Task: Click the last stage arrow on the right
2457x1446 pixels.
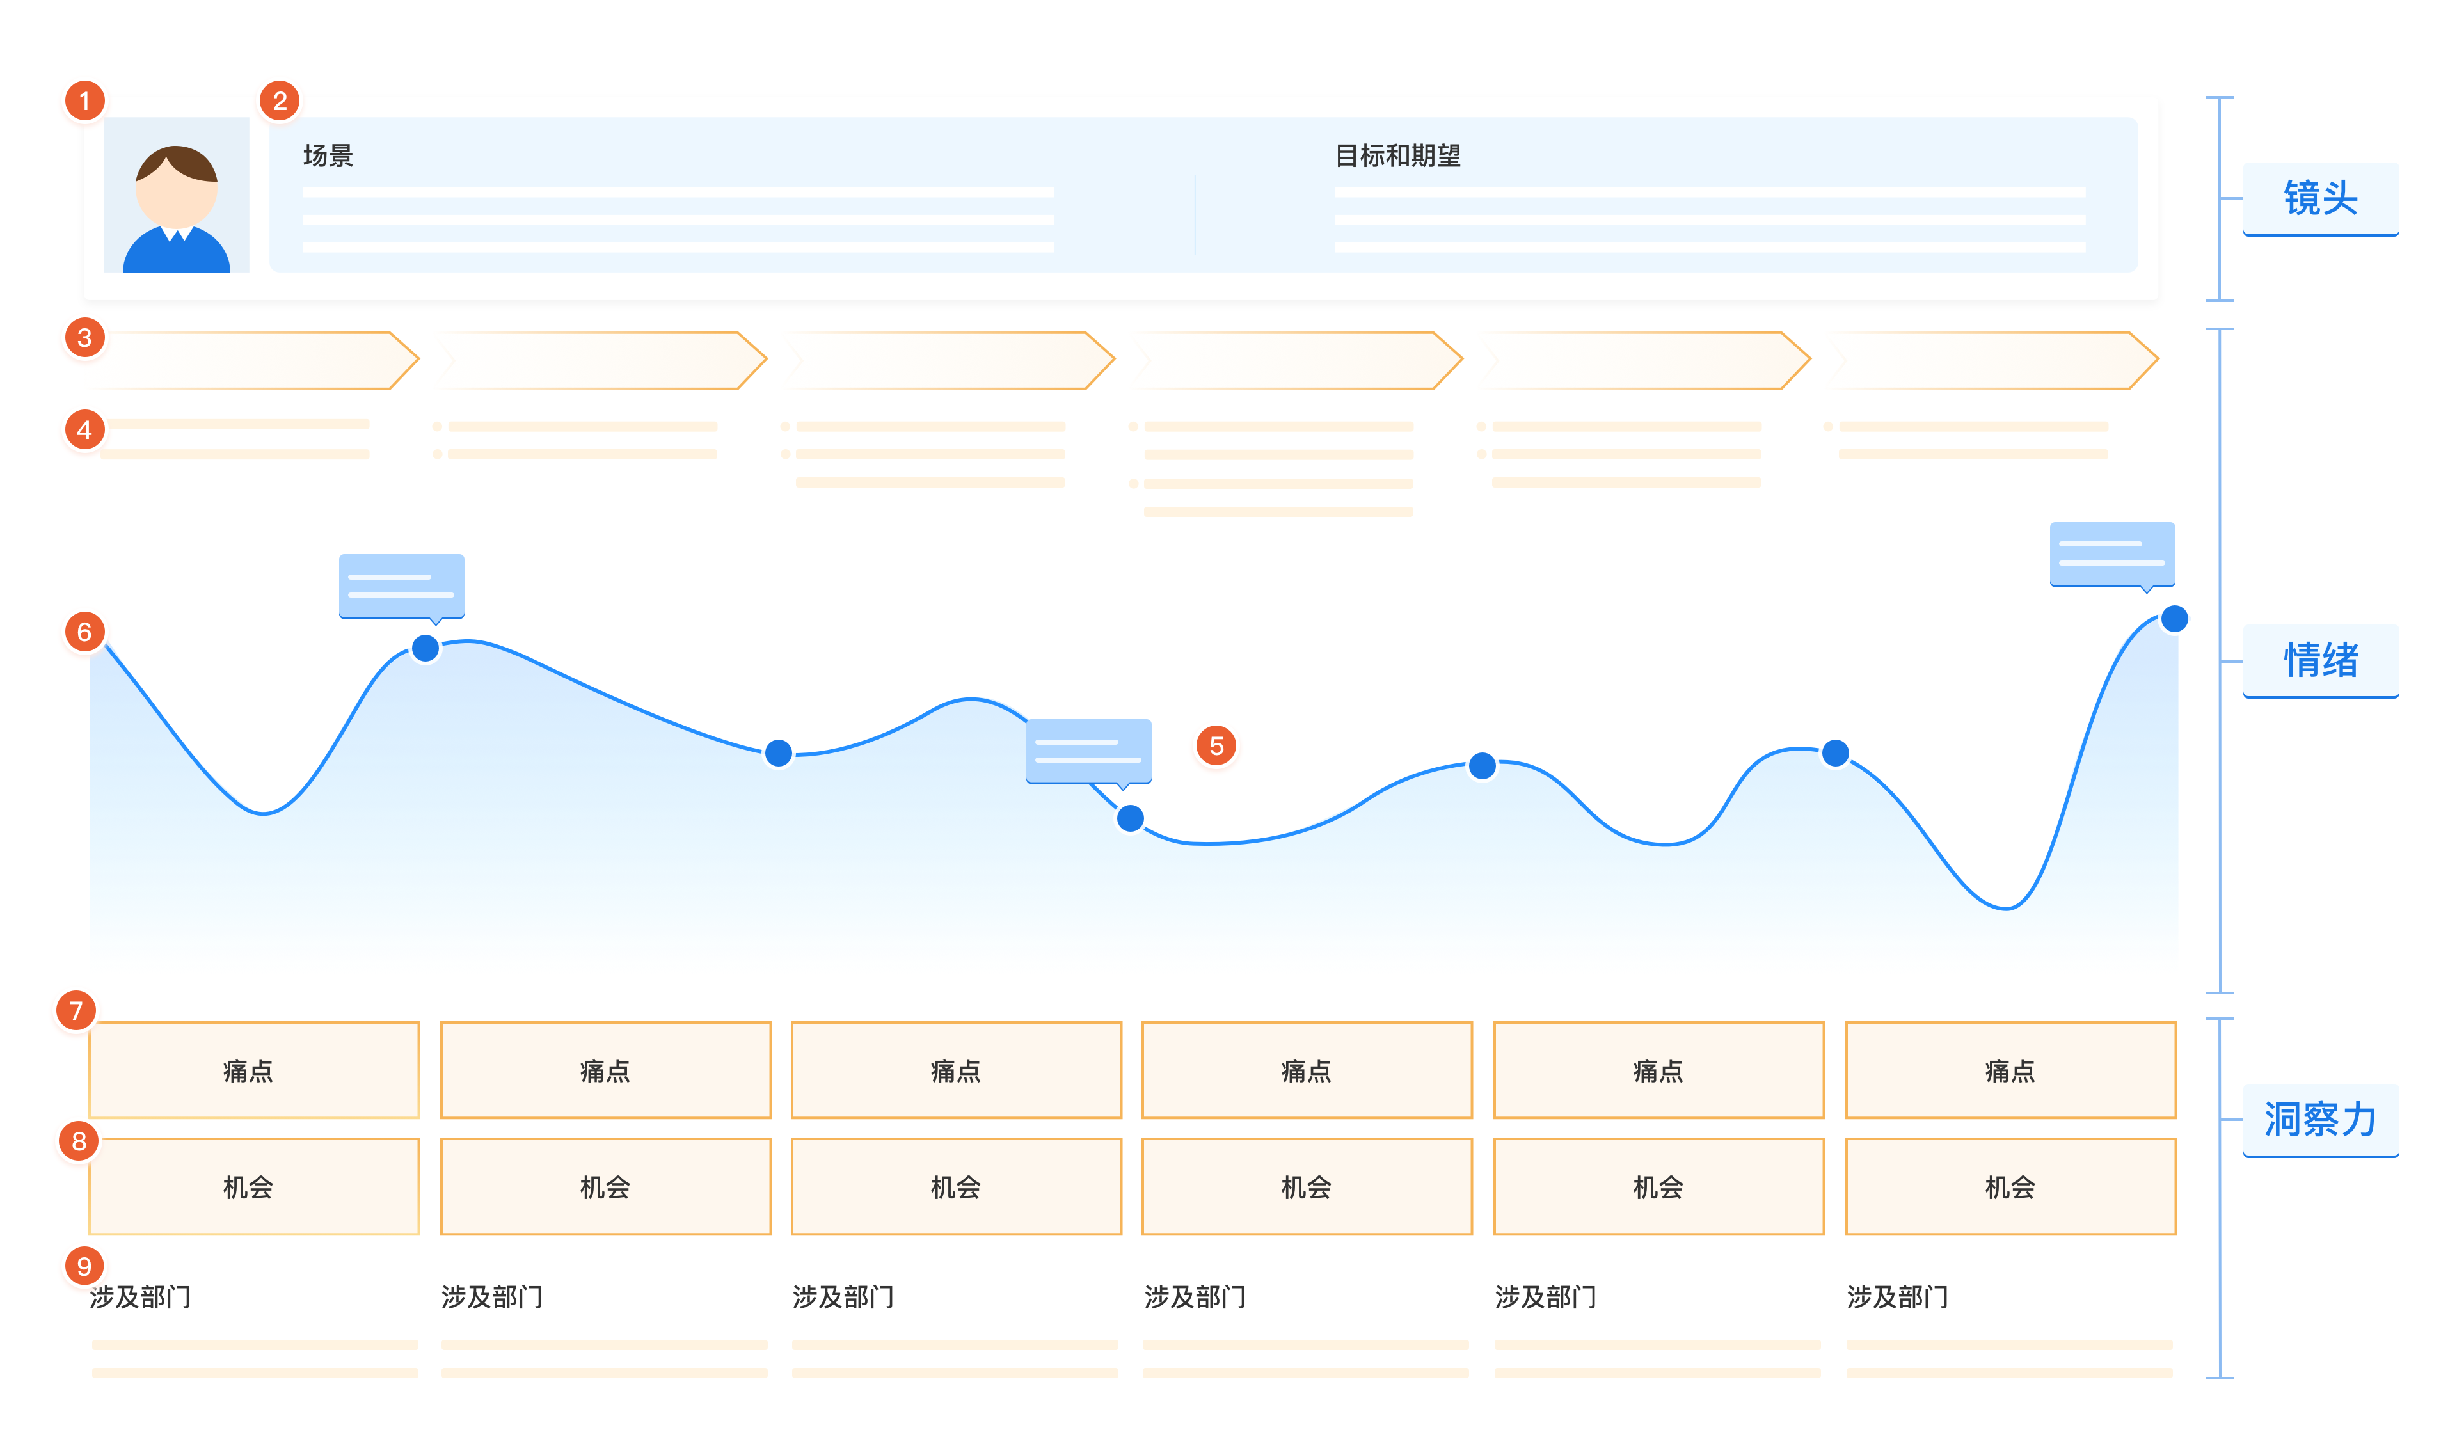Action: [1994, 361]
